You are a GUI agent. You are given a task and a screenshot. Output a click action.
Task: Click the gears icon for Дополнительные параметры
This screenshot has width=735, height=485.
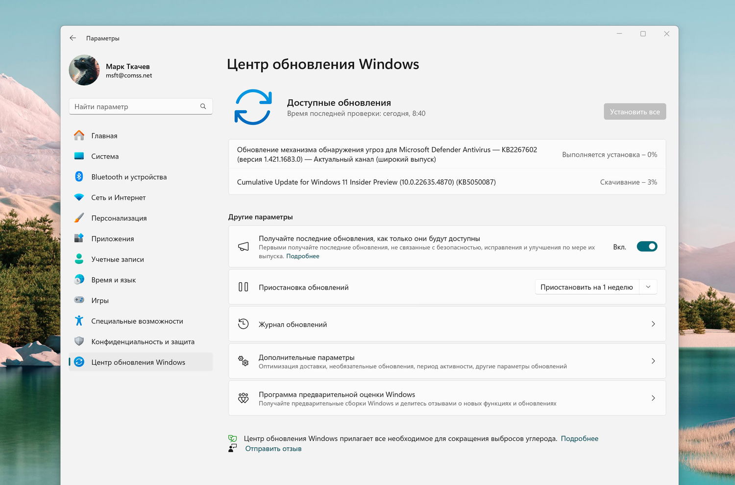coord(244,361)
